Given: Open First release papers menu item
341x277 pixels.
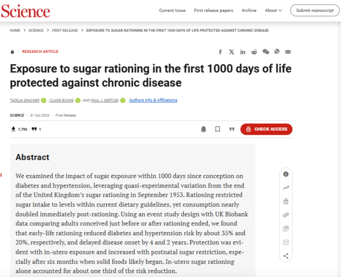Looking at the screenshot, I should 214,10.
